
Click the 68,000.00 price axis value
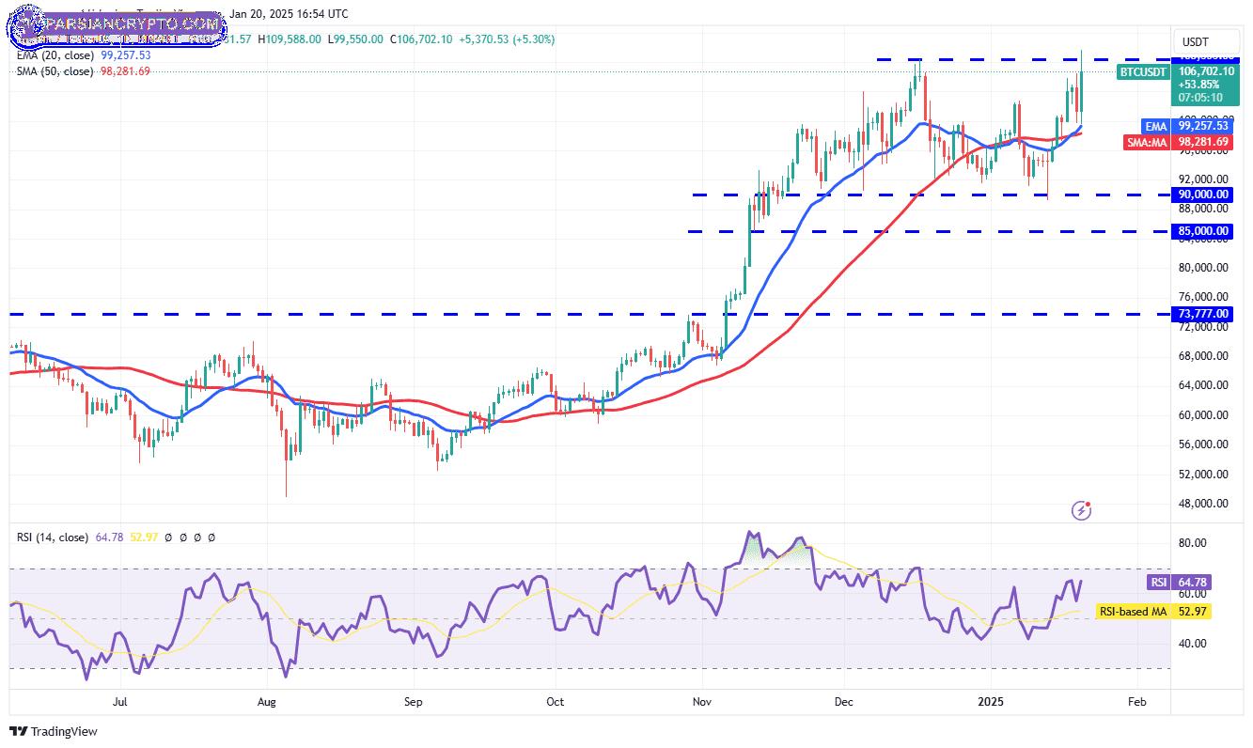coord(1202,356)
